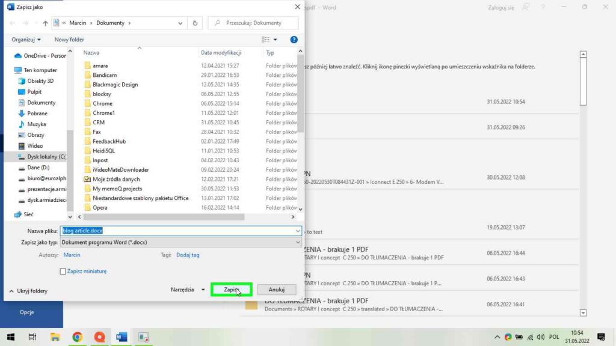Select Pobrane in the sidebar

point(37,114)
